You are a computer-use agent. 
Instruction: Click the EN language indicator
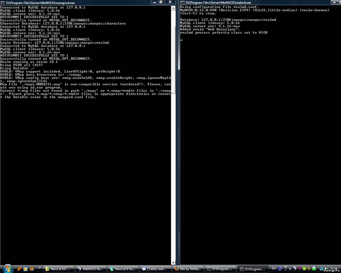pyautogui.click(x=274, y=268)
